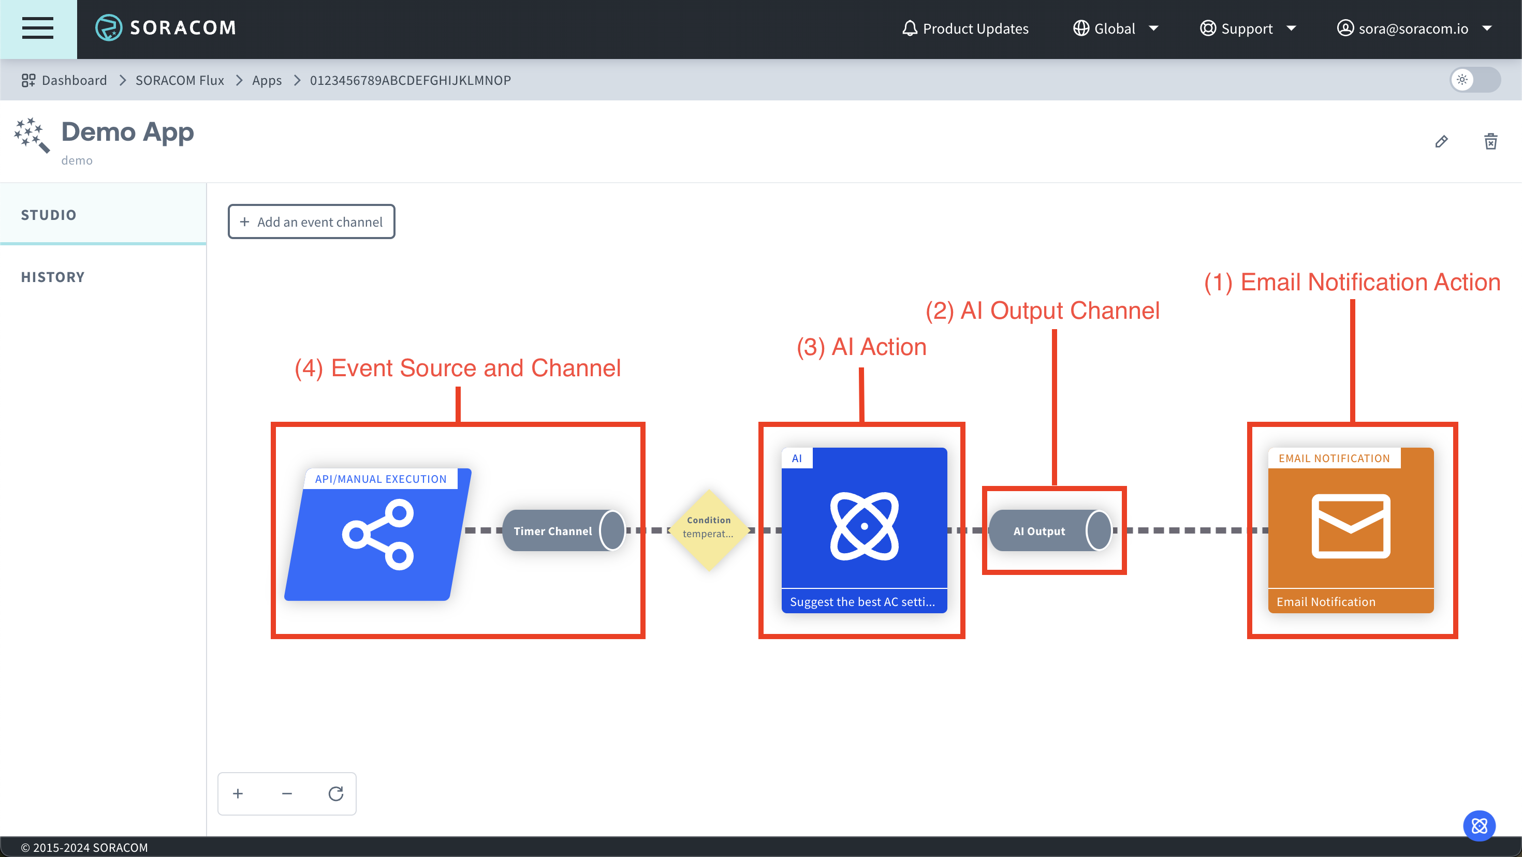Click the SORACOM logo
Image resolution: width=1522 pixels, height=857 pixels.
[166, 28]
